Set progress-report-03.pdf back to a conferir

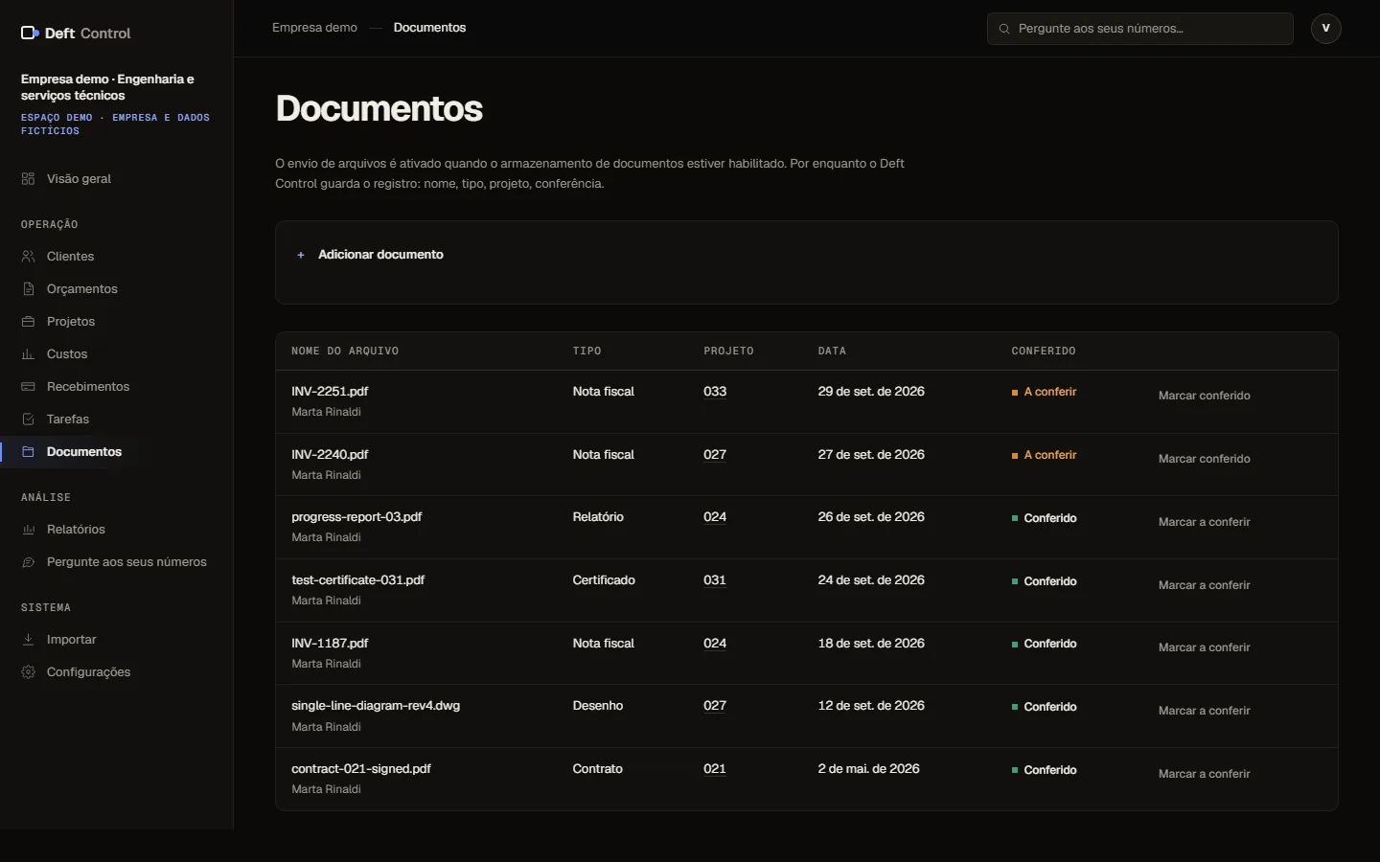(x=1204, y=522)
